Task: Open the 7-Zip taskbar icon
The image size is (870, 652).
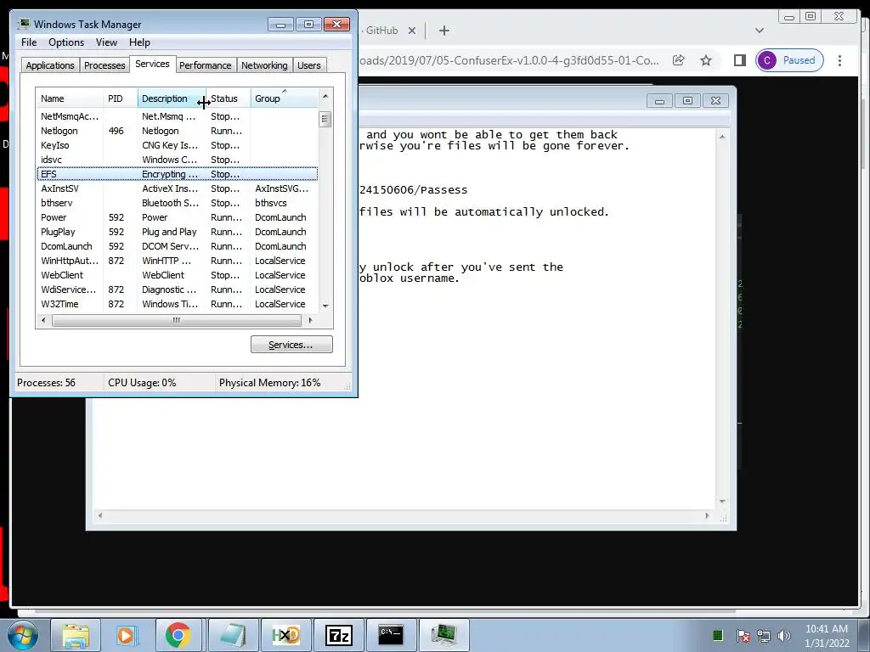Action: [x=338, y=635]
